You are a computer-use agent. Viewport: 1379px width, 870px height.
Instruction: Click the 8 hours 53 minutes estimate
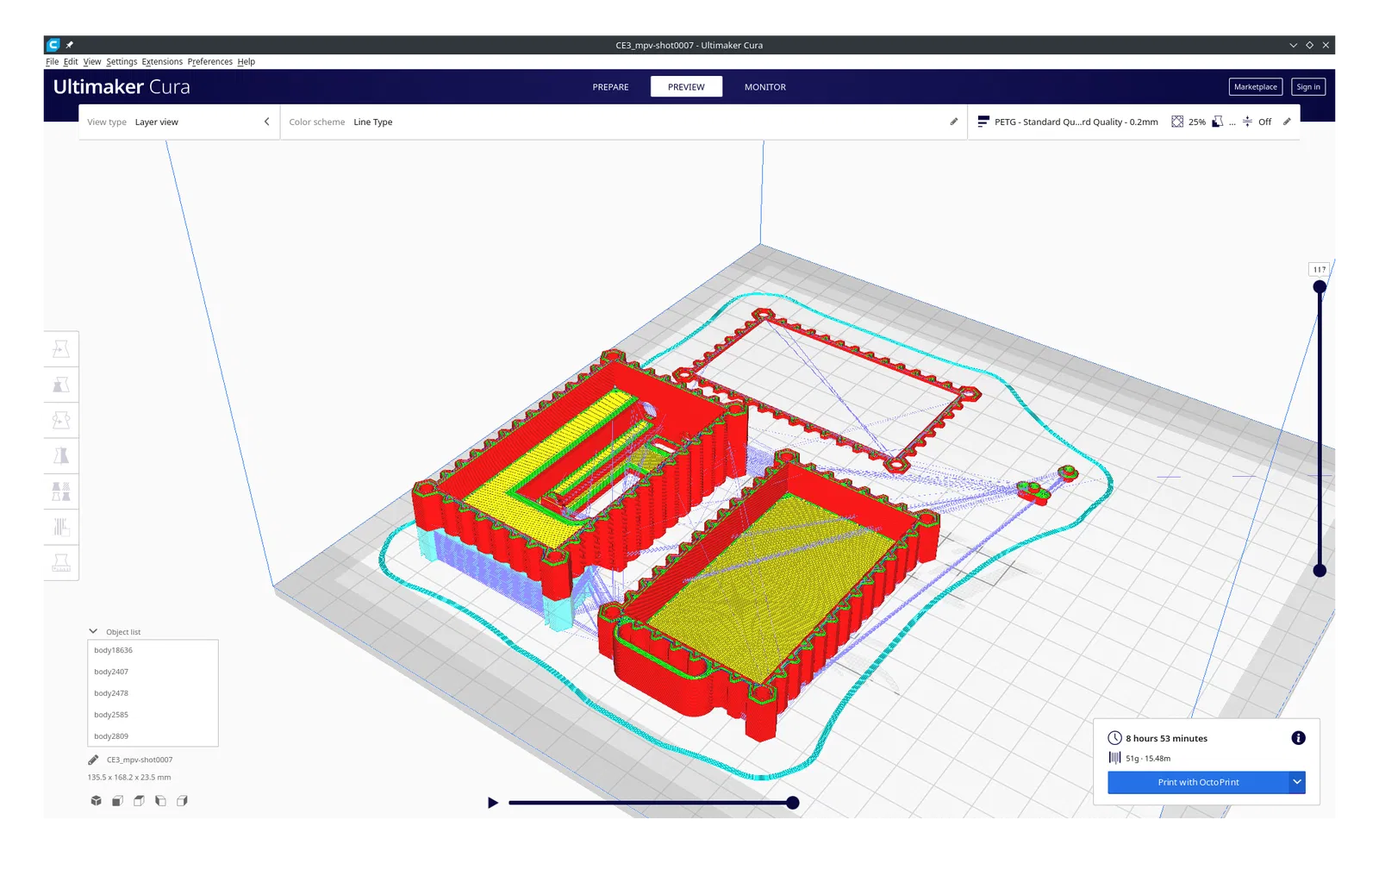tap(1166, 739)
